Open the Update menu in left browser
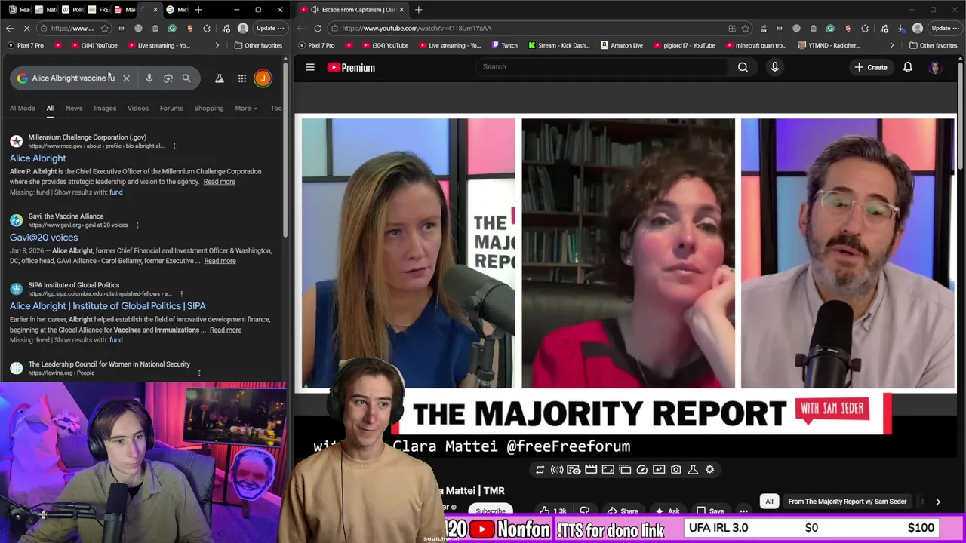The image size is (966, 543). [x=270, y=29]
